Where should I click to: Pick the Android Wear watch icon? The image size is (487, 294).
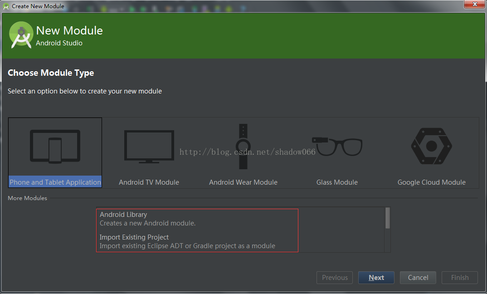[243, 147]
